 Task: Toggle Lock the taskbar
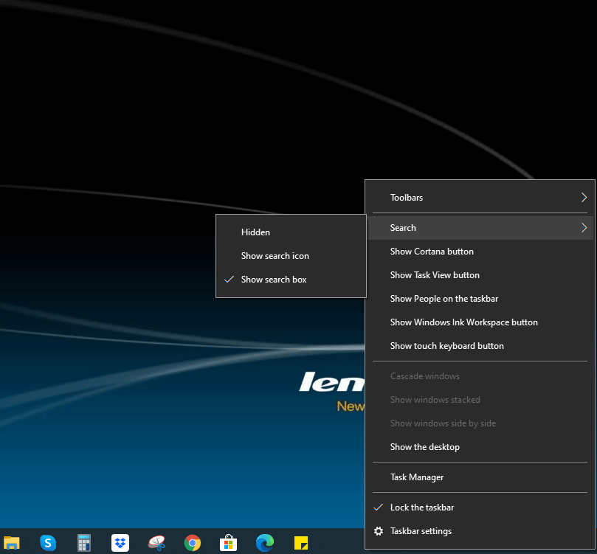[480, 508]
